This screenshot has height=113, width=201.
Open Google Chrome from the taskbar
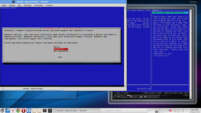coord(18,110)
